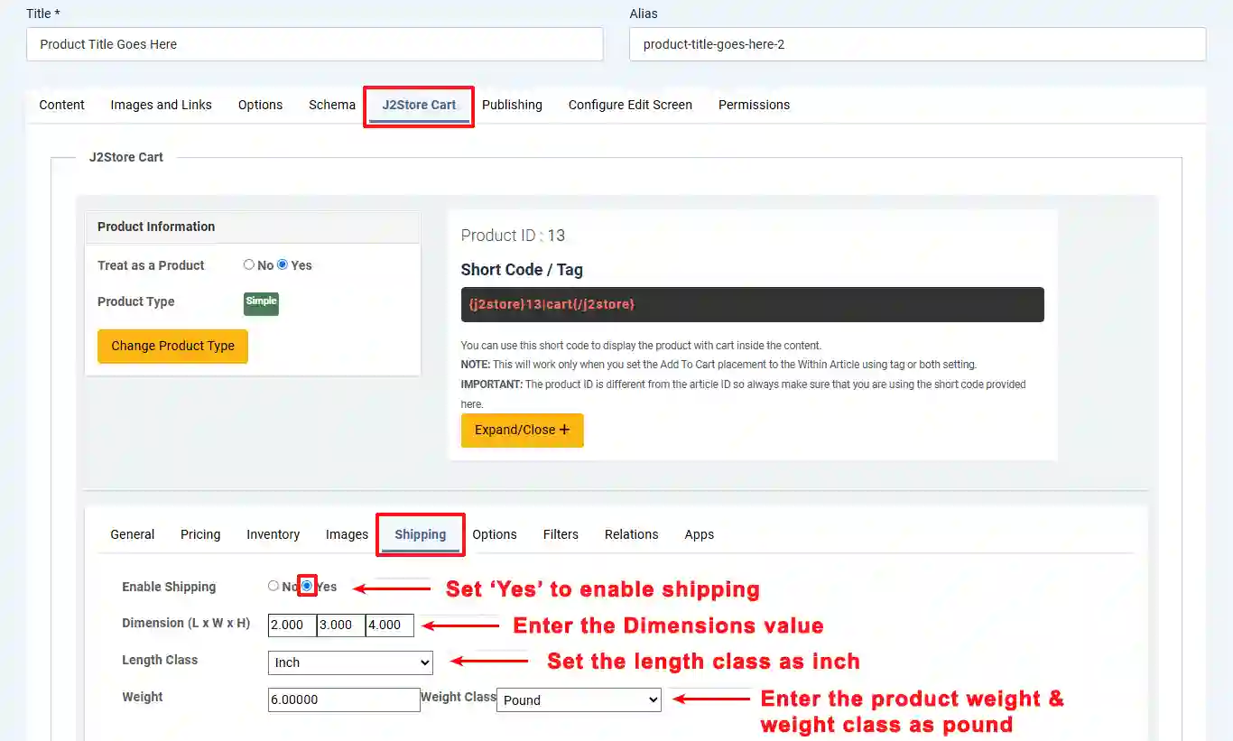Open the Images and Links tab
The image size is (1233, 741).
(x=162, y=105)
